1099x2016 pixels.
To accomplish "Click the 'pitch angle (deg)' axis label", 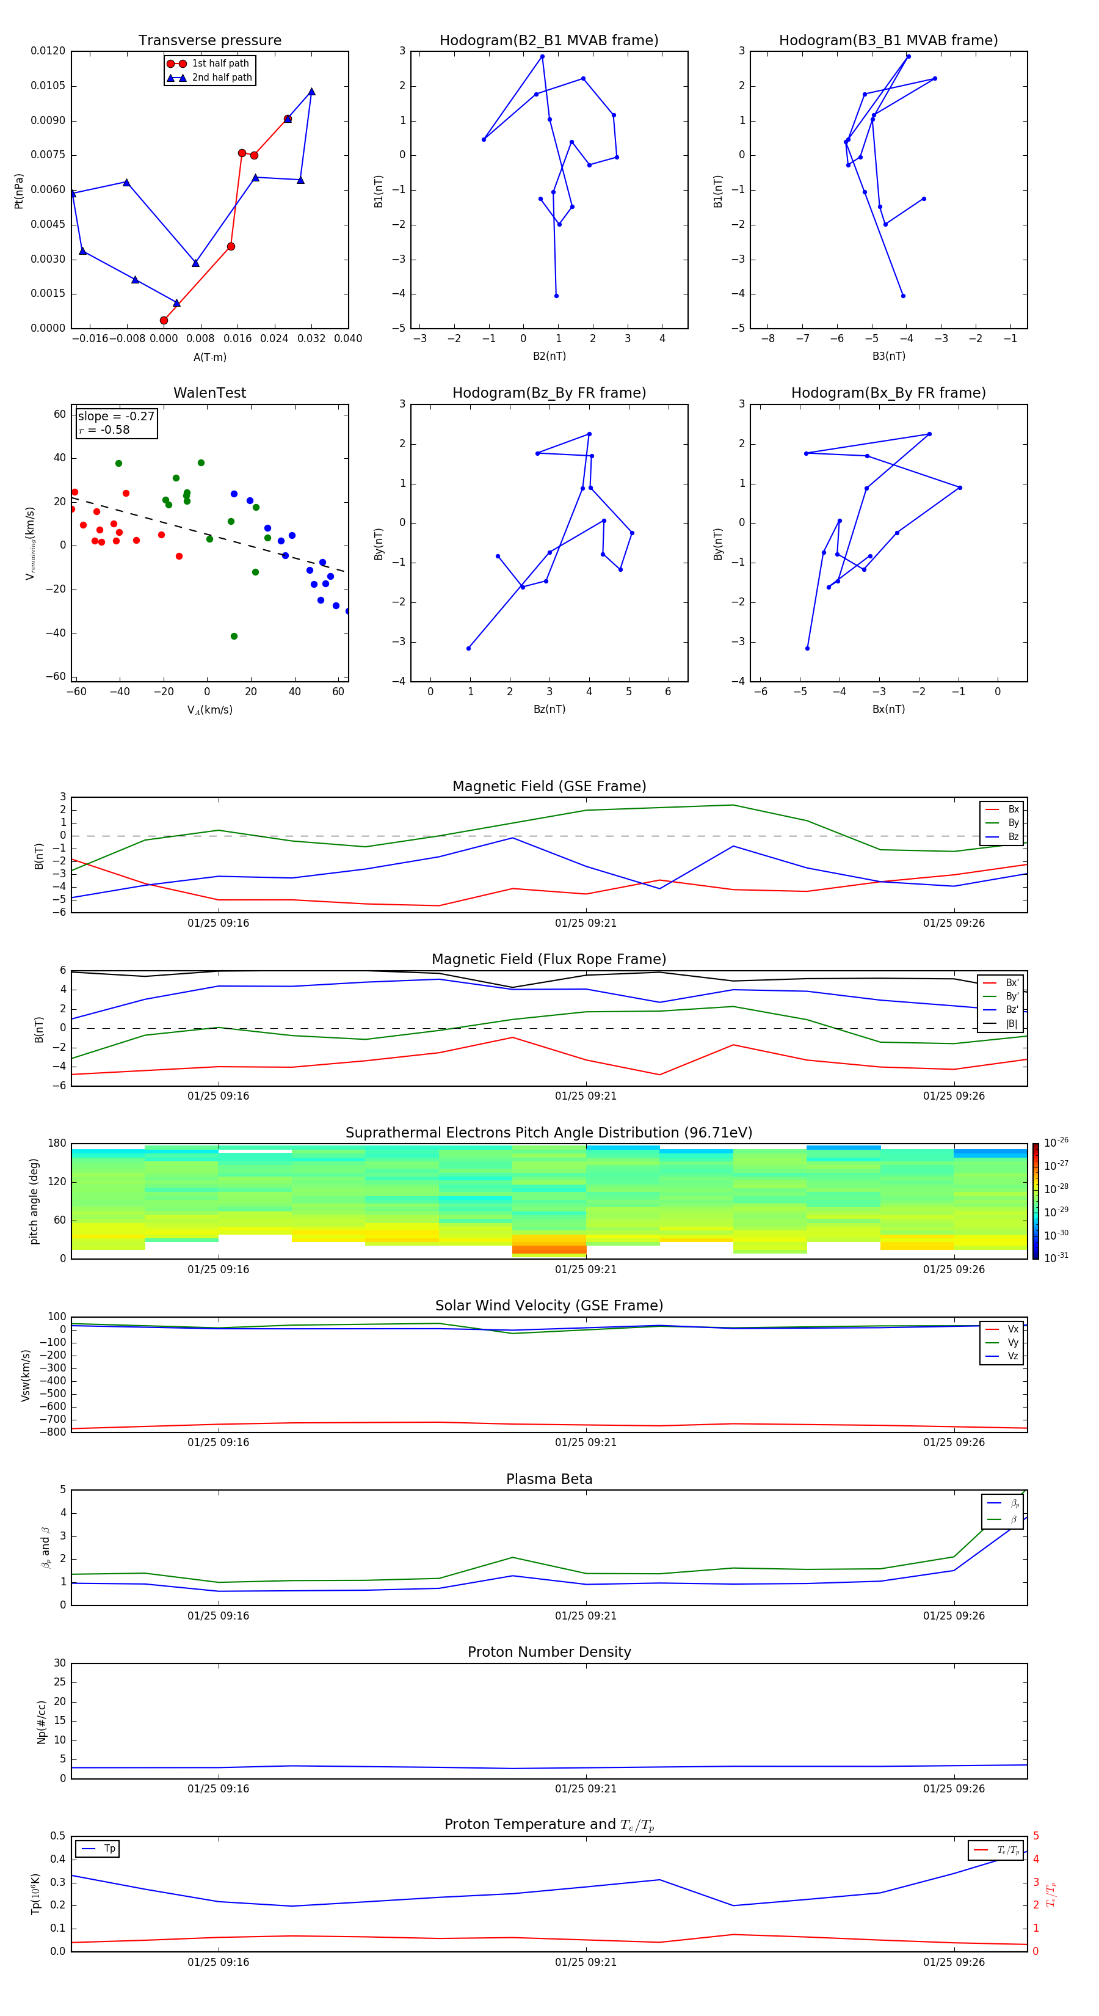I will point(34,1201).
